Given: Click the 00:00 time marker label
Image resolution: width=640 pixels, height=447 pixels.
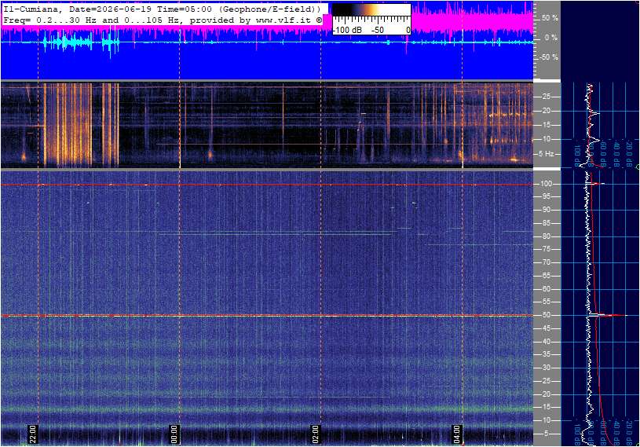Looking at the screenshot, I should (174, 434).
